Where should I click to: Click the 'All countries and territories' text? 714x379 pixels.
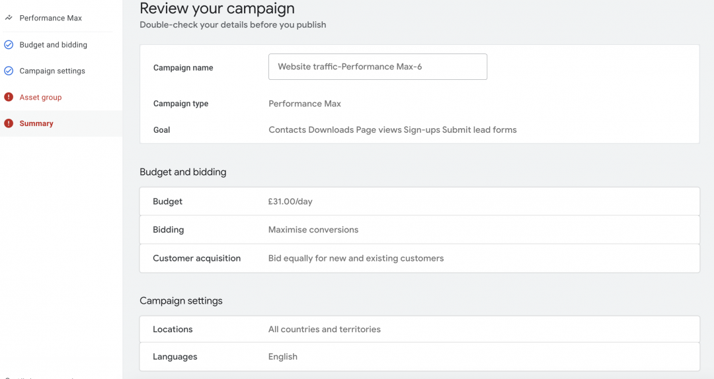(324, 329)
